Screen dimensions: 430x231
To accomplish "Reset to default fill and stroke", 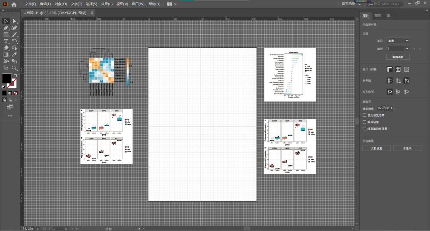I will [x=4, y=87].
